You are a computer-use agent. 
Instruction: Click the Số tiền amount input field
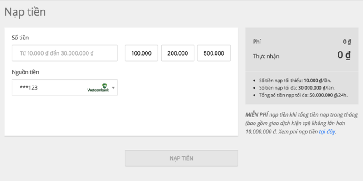pos(64,53)
